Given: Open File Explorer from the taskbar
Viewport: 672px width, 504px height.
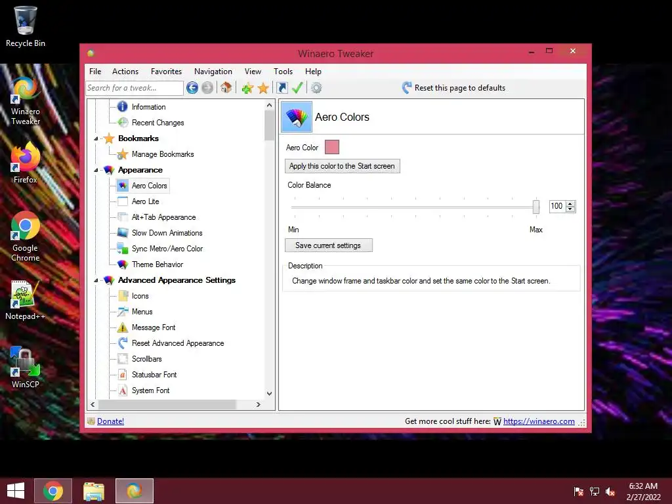Looking at the screenshot, I should pyautogui.click(x=93, y=491).
